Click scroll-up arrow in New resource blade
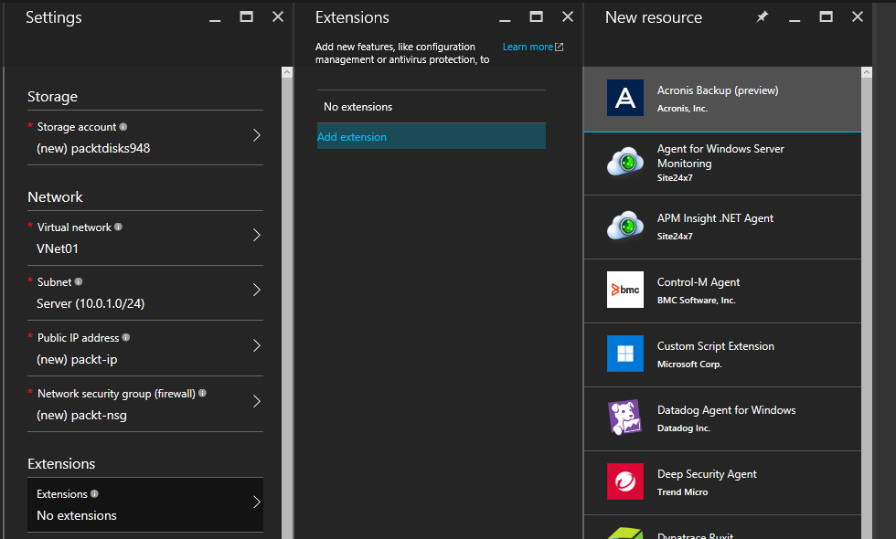 point(867,72)
